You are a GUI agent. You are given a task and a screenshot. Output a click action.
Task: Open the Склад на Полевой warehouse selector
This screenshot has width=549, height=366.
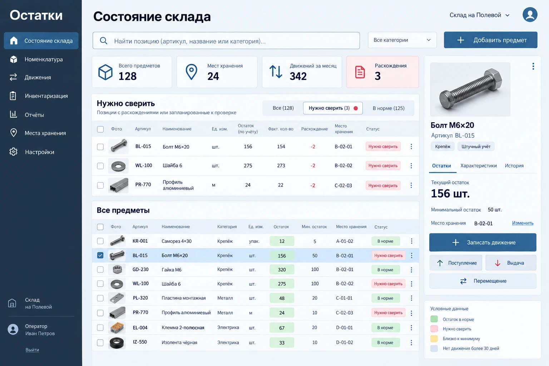click(480, 15)
